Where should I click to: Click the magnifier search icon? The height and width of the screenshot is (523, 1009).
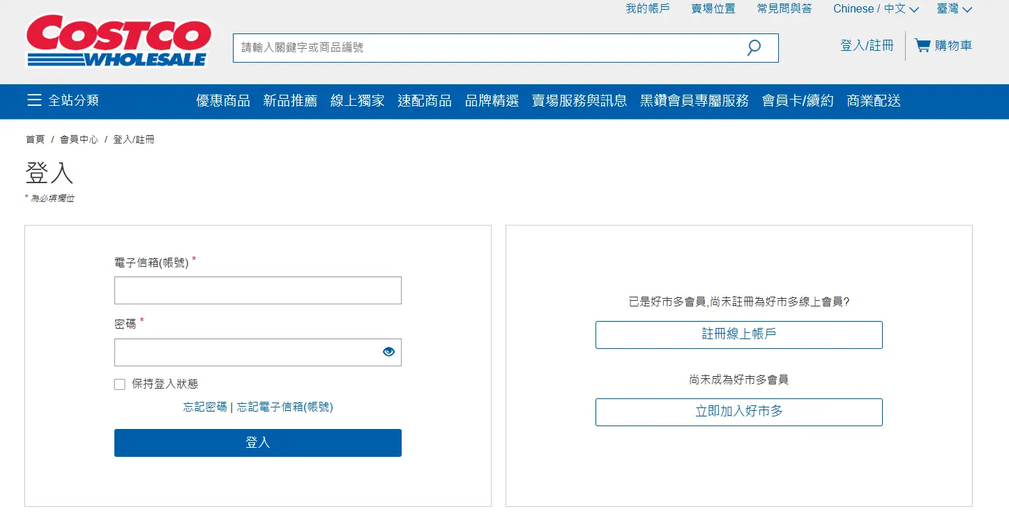(754, 48)
